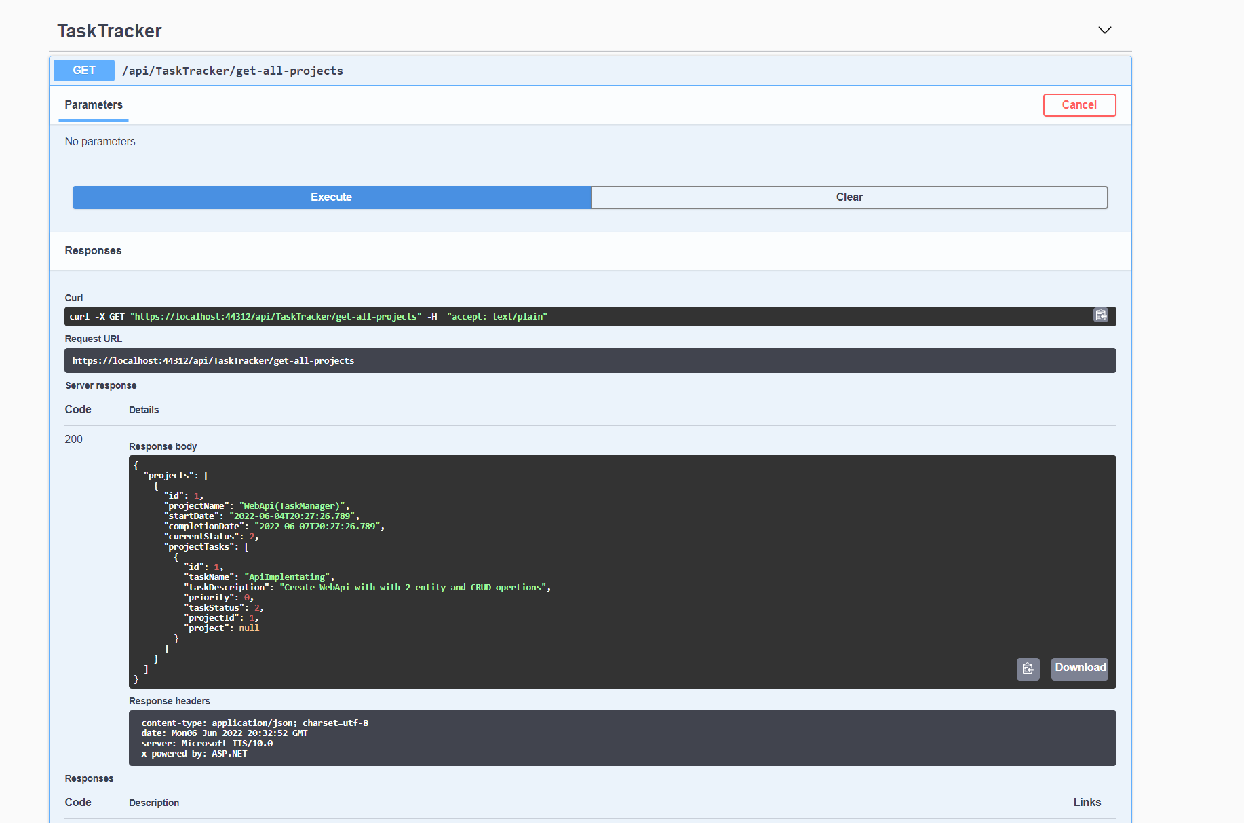Click the 200 response code entry
Screen dimensions: 1244x823
pos(73,439)
